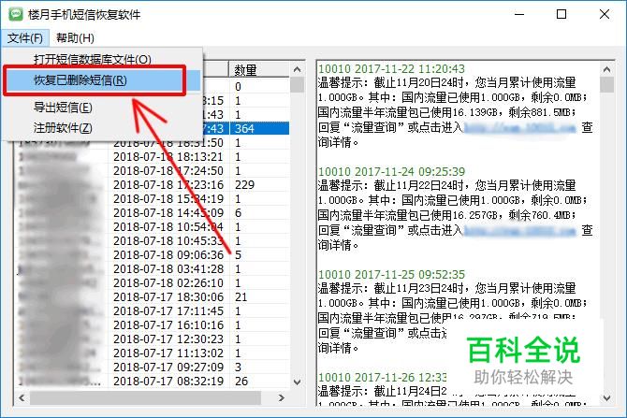Select row 2018-07-17 09:27:09
627x418 pixels.
pos(152,367)
